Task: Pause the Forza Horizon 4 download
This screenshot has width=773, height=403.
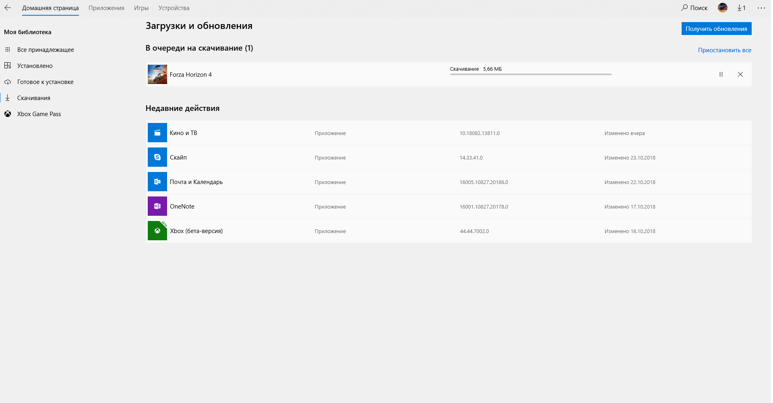Action: pyautogui.click(x=721, y=74)
